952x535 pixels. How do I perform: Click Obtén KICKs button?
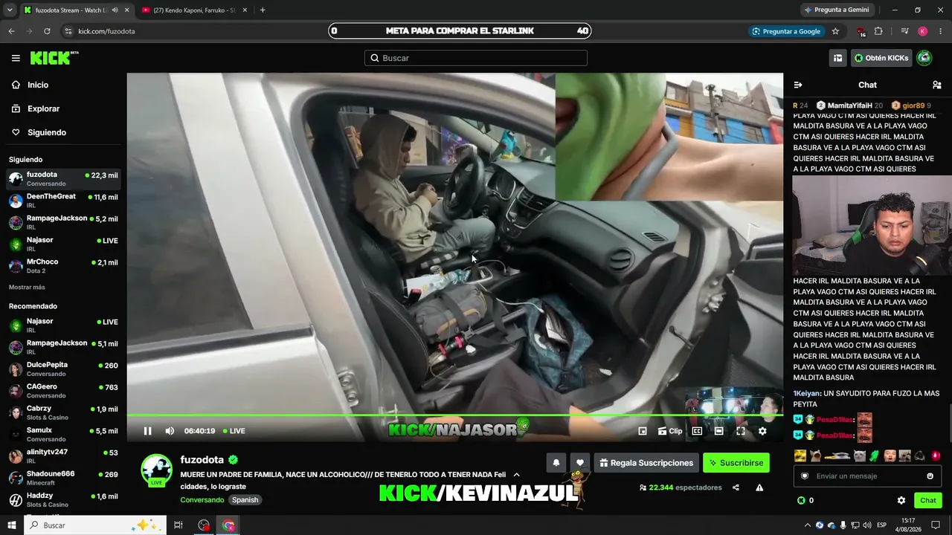[881, 58]
